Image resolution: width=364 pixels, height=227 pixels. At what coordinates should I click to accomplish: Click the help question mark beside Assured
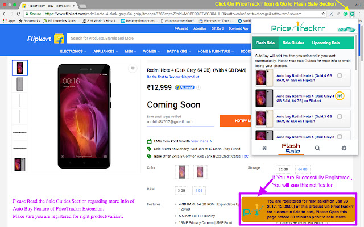[x=198, y=87]
